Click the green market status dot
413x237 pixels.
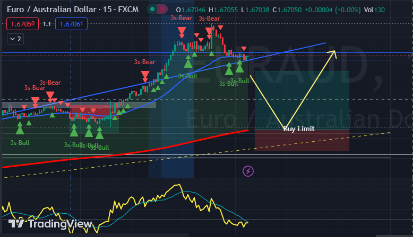click(152, 10)
